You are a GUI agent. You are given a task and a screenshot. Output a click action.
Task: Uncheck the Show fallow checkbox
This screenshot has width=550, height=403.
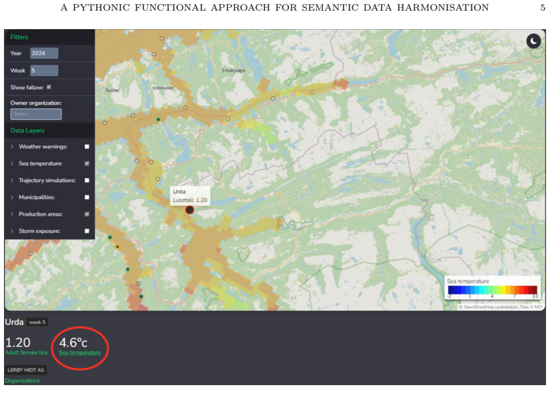pos(49,87)
